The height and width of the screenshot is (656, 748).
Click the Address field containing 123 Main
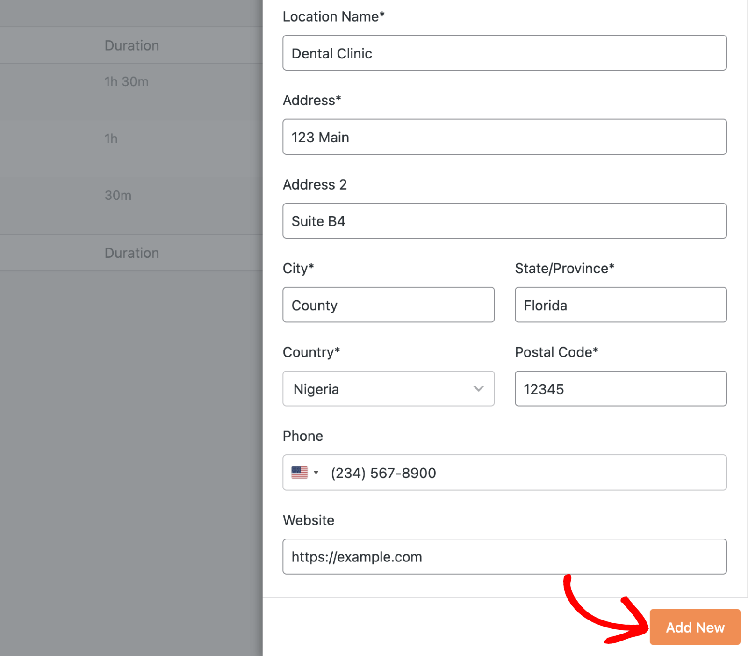click(x=504, y=137)
